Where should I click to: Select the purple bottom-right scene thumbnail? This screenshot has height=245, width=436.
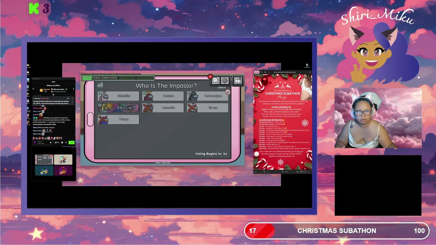[x=63, y=170]
